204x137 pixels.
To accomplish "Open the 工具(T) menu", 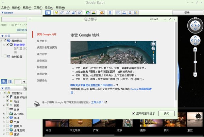I will 38,7.
